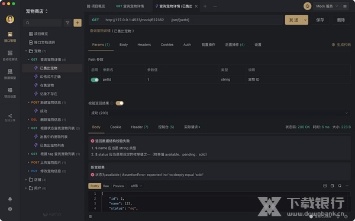Open the 接口管理 sidebar section

pos(10,37)
